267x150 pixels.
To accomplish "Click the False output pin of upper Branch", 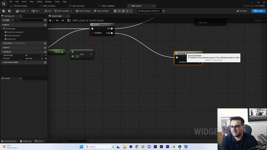I will click(x=112, y=33).
